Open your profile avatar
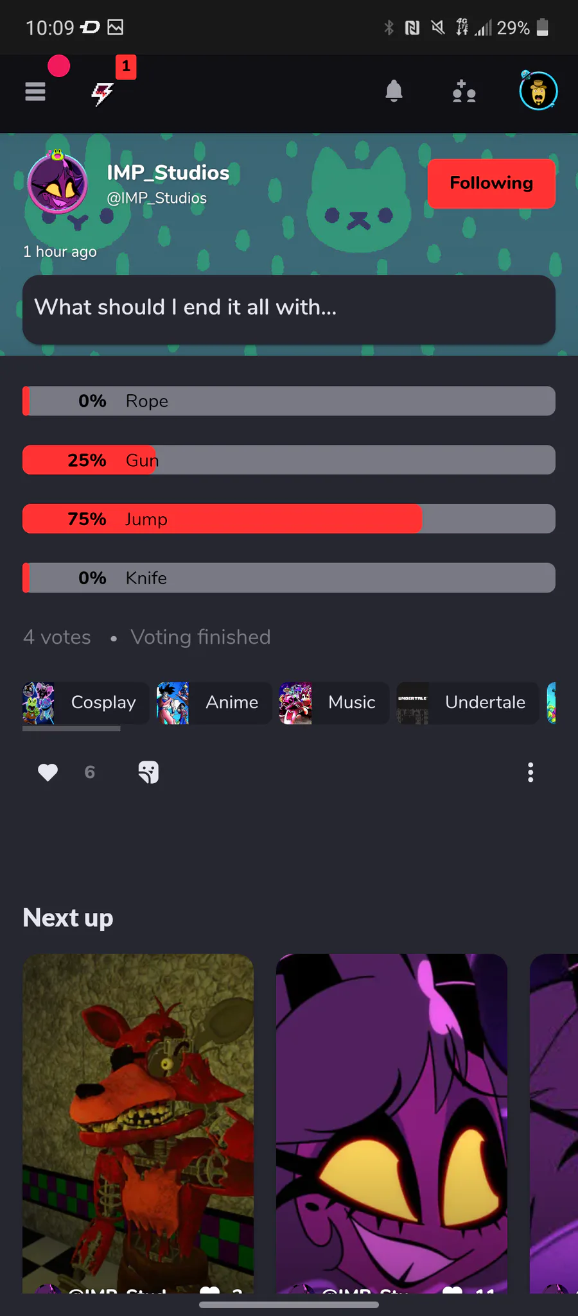 pyautogui.click(x=538, y=91)
